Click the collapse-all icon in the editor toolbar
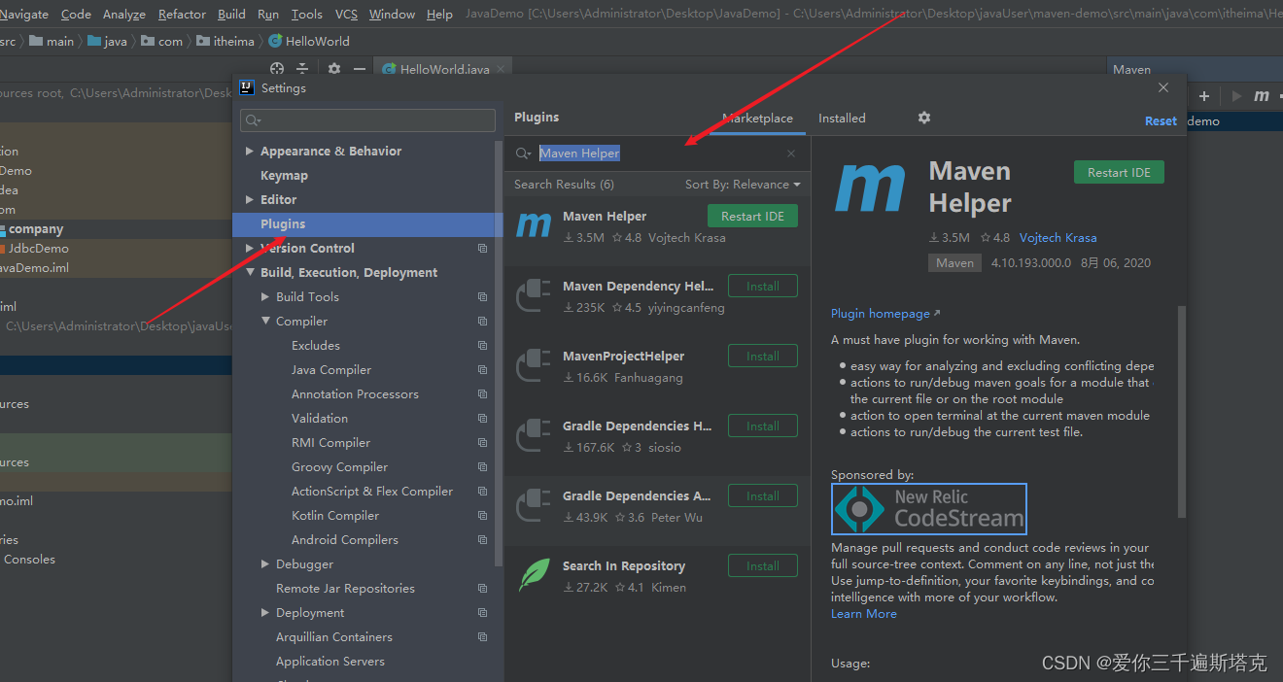 302,69
